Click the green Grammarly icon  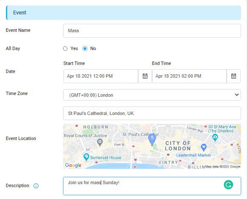point(228,185)
